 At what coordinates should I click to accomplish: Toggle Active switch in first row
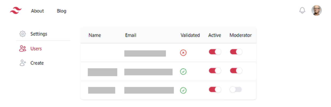[x=215, y=52]
